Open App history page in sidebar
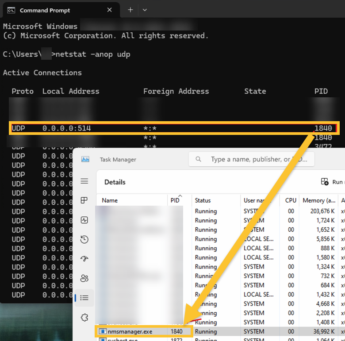Image resolution: width=345 pixels, height=341 pixels. tap(84, 239)
